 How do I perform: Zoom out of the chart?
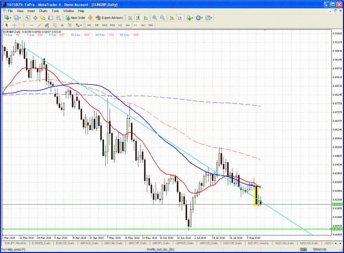(x=162, y=18)
